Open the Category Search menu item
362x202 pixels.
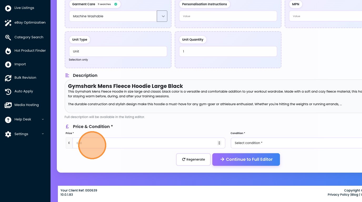pyautogui.click(x=29, y=37)
